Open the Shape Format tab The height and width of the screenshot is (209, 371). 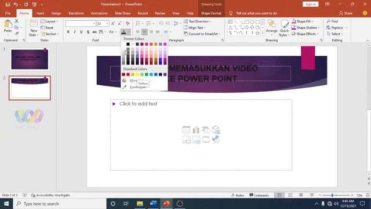point(211,13)
